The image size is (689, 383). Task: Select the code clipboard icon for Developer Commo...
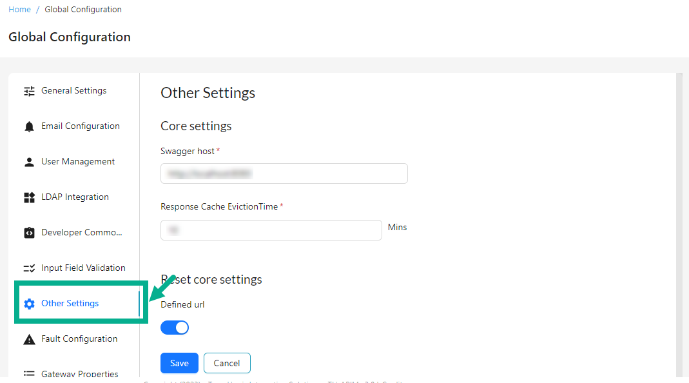pyautogui.click(x=28, y=232)
